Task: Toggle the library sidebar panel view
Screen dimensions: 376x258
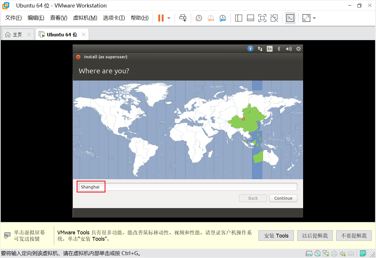Action: (239, 18)
